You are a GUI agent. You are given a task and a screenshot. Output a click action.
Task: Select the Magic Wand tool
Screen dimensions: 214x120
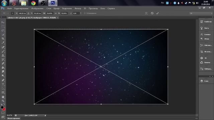[3, 35]
